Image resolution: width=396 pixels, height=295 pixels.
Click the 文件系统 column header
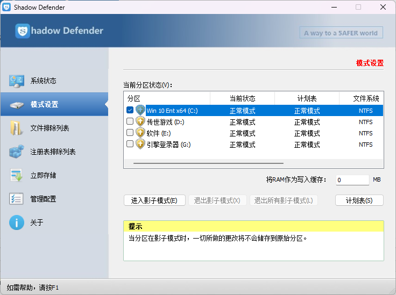pos(365,98)
